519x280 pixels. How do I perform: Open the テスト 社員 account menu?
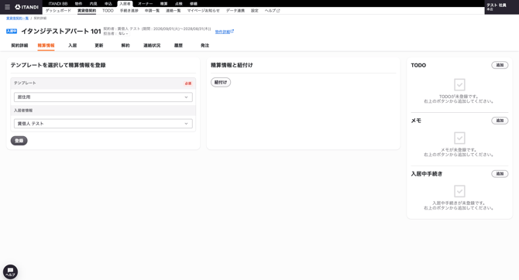pos(501,7)
